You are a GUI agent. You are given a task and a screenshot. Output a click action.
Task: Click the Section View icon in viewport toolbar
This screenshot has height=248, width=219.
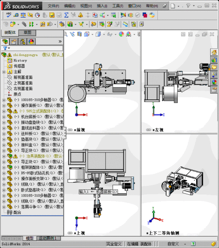pyautogui.click(x=80, y=34)
